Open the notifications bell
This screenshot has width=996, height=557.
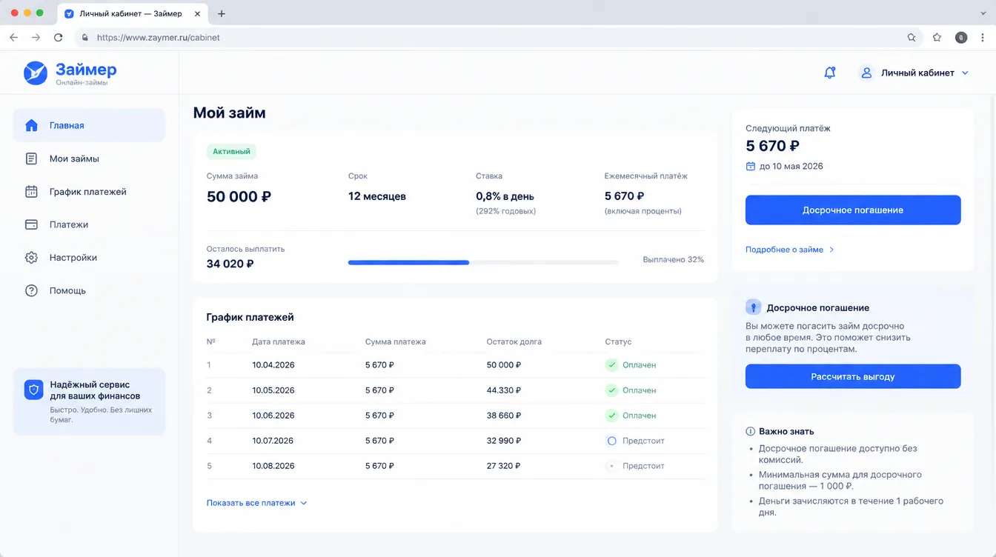click(x=830, y=73)
